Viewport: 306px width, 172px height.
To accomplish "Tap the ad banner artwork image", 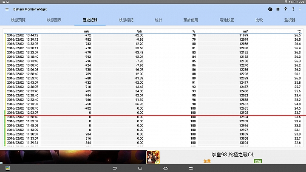I will (73, 157).
